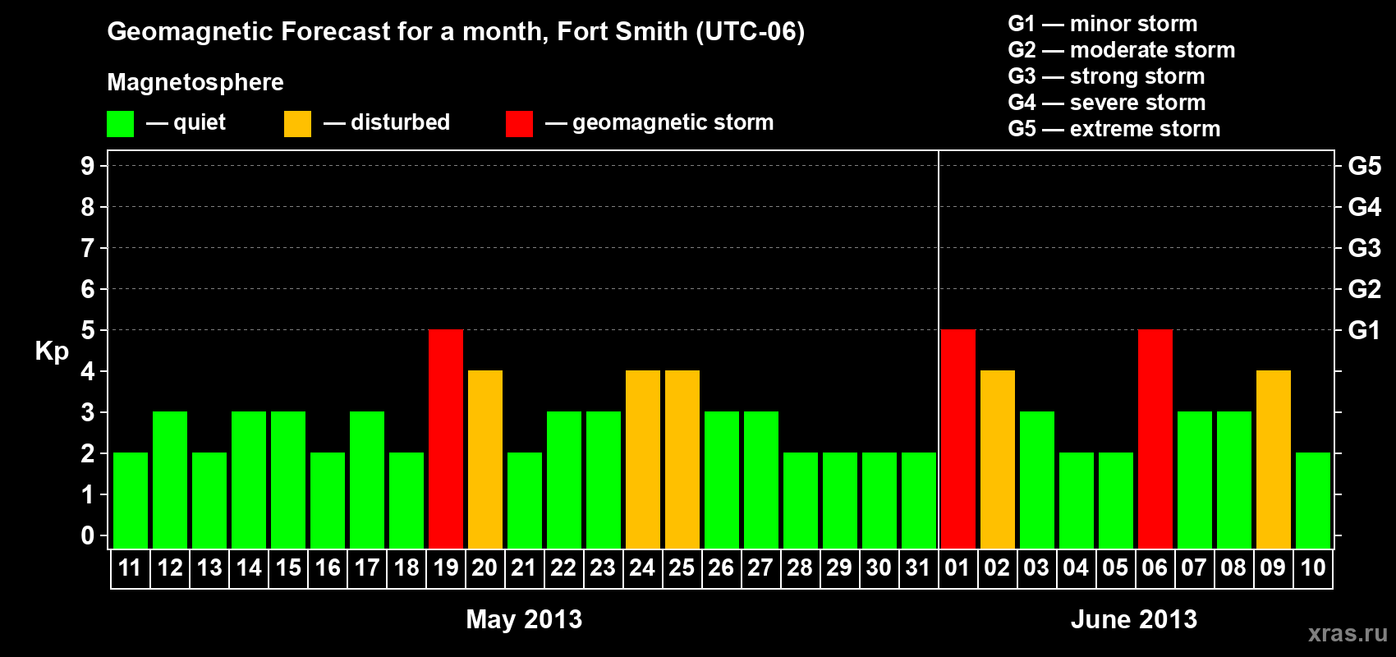
Task: Click the date label 22
Action: pyautogui.click(x=564, y=568)
